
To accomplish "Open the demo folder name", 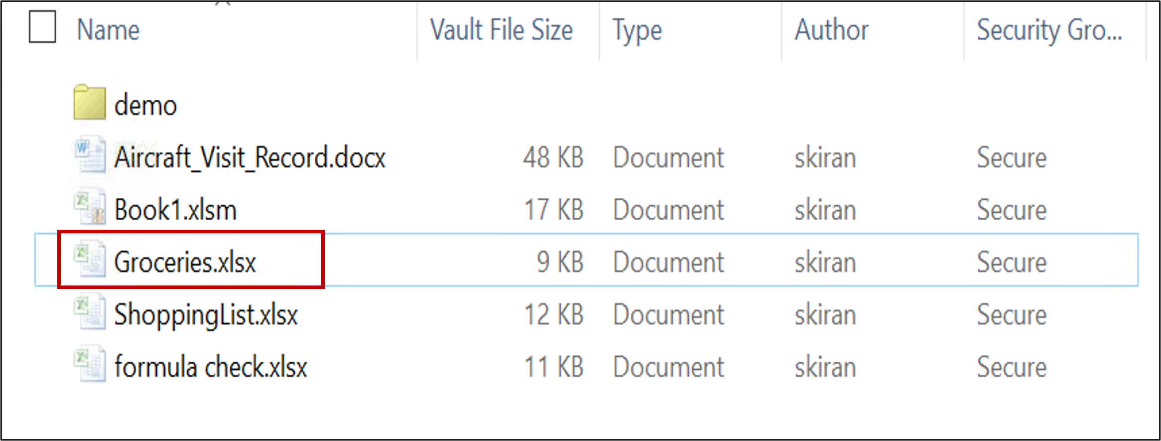I will tap(145, 106).
